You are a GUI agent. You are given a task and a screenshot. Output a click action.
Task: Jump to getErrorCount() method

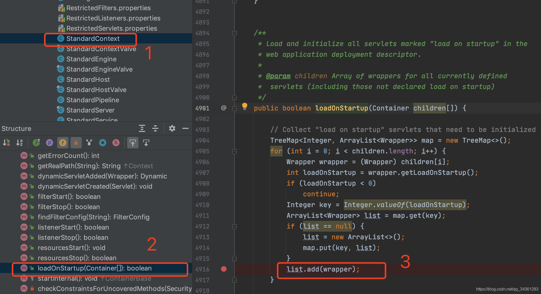click(x=68, y=156)
